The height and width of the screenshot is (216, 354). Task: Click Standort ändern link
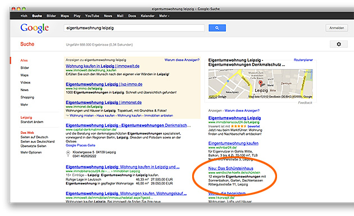[x=32, y=122]
